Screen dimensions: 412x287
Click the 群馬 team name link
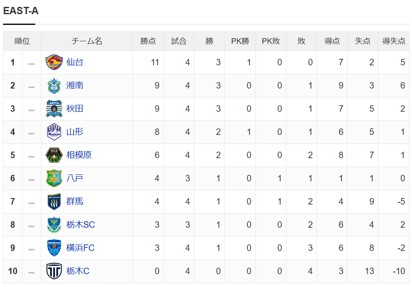[75, 202]
